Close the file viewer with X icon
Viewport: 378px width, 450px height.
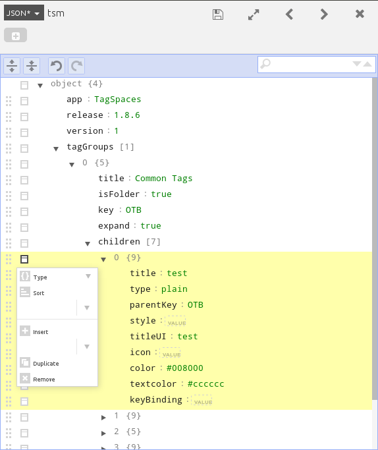(x=360, y=14)
